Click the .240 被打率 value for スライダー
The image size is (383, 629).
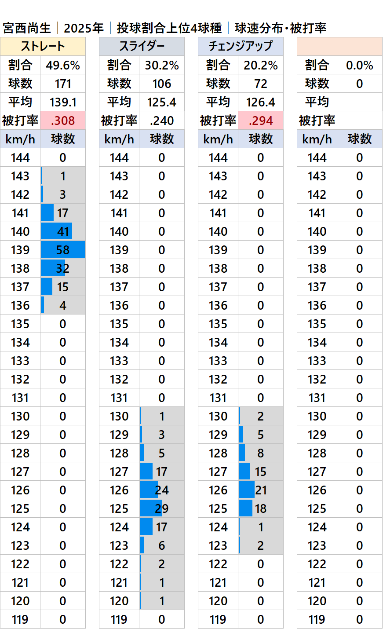pos(162,121)
